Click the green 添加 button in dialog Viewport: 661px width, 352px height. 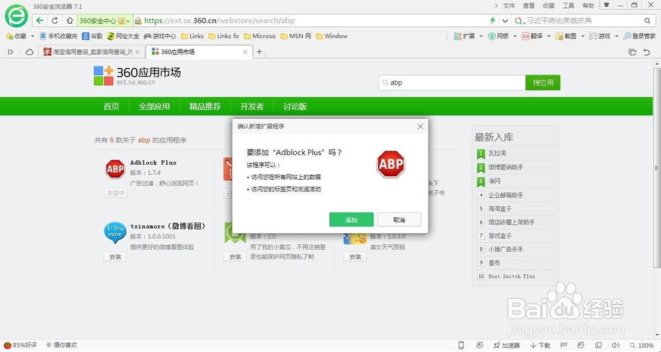351,219
